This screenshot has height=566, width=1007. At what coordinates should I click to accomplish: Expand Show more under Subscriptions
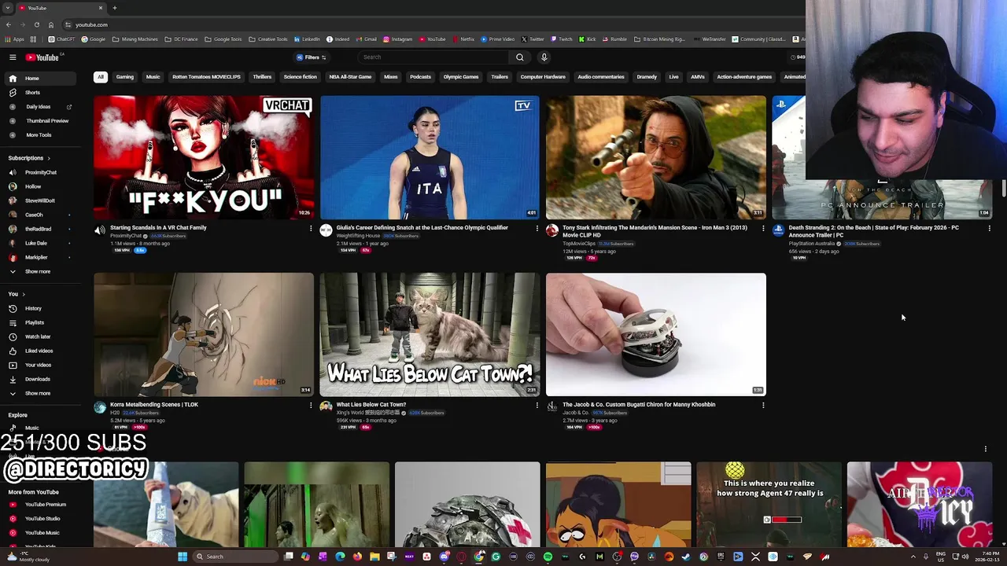pos(39,271)
